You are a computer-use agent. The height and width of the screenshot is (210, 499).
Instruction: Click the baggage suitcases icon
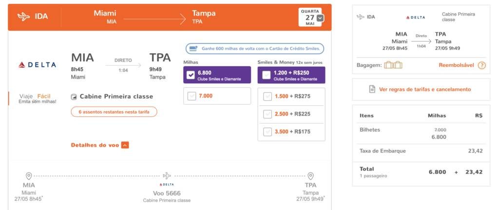[393, 65]
